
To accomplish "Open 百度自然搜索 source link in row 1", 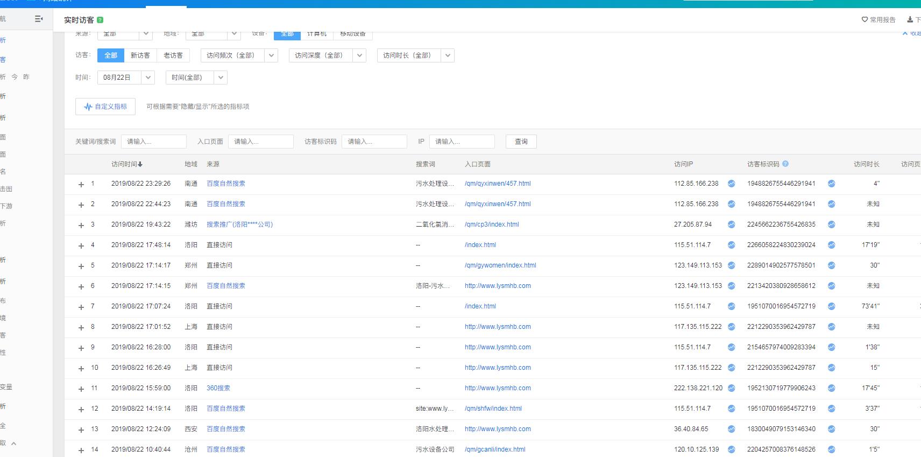I will pos(226,184).
